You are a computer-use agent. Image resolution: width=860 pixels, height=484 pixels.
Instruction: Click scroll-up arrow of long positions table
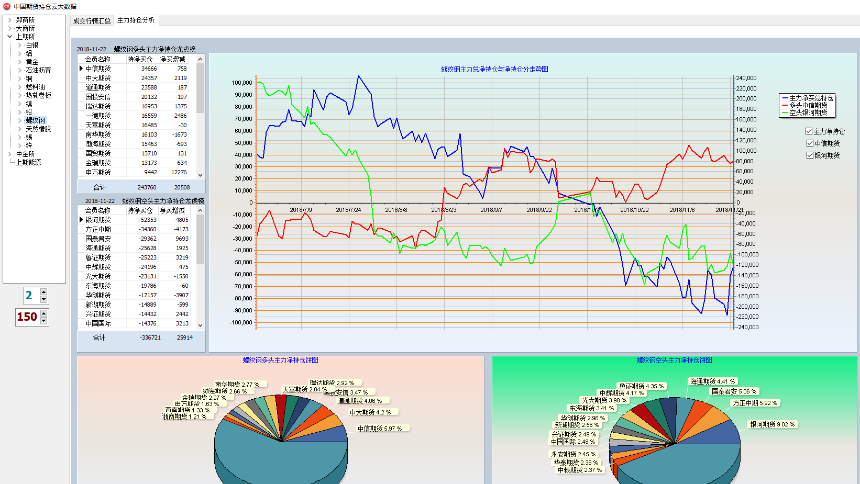click(x=200, y=59)
